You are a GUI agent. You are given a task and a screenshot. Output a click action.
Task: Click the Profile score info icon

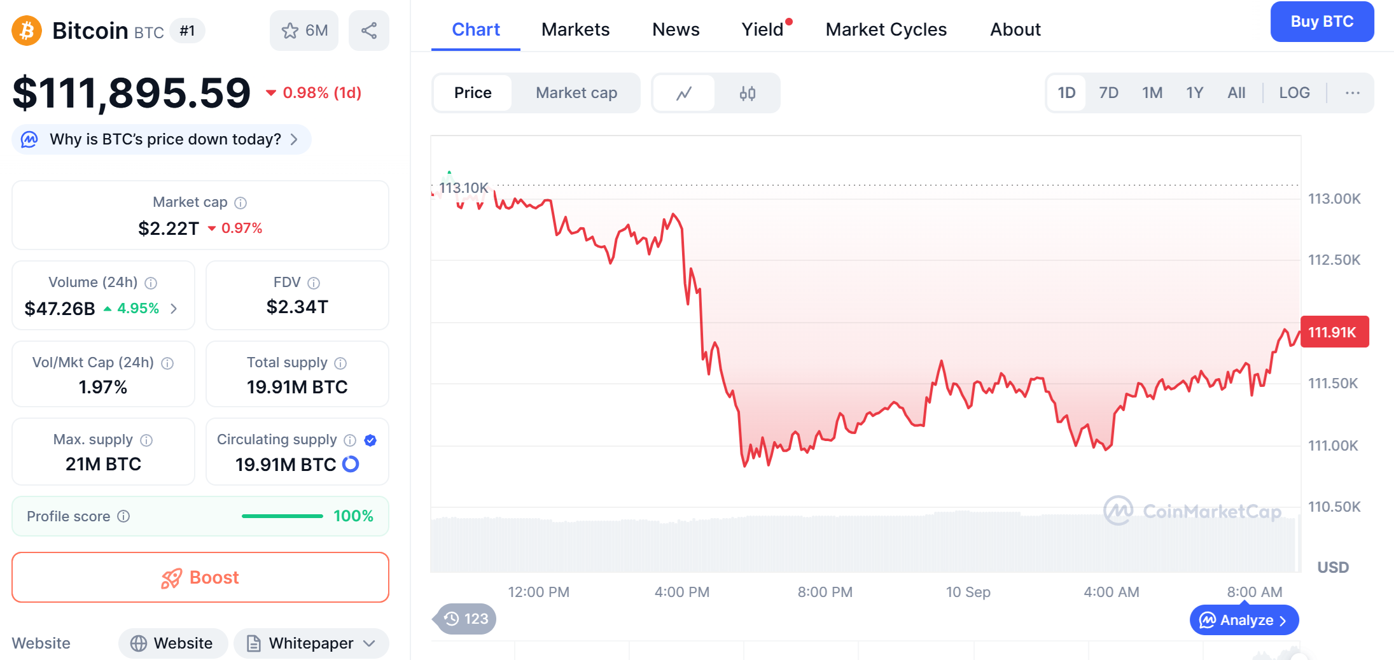click(x=124, y=516)
